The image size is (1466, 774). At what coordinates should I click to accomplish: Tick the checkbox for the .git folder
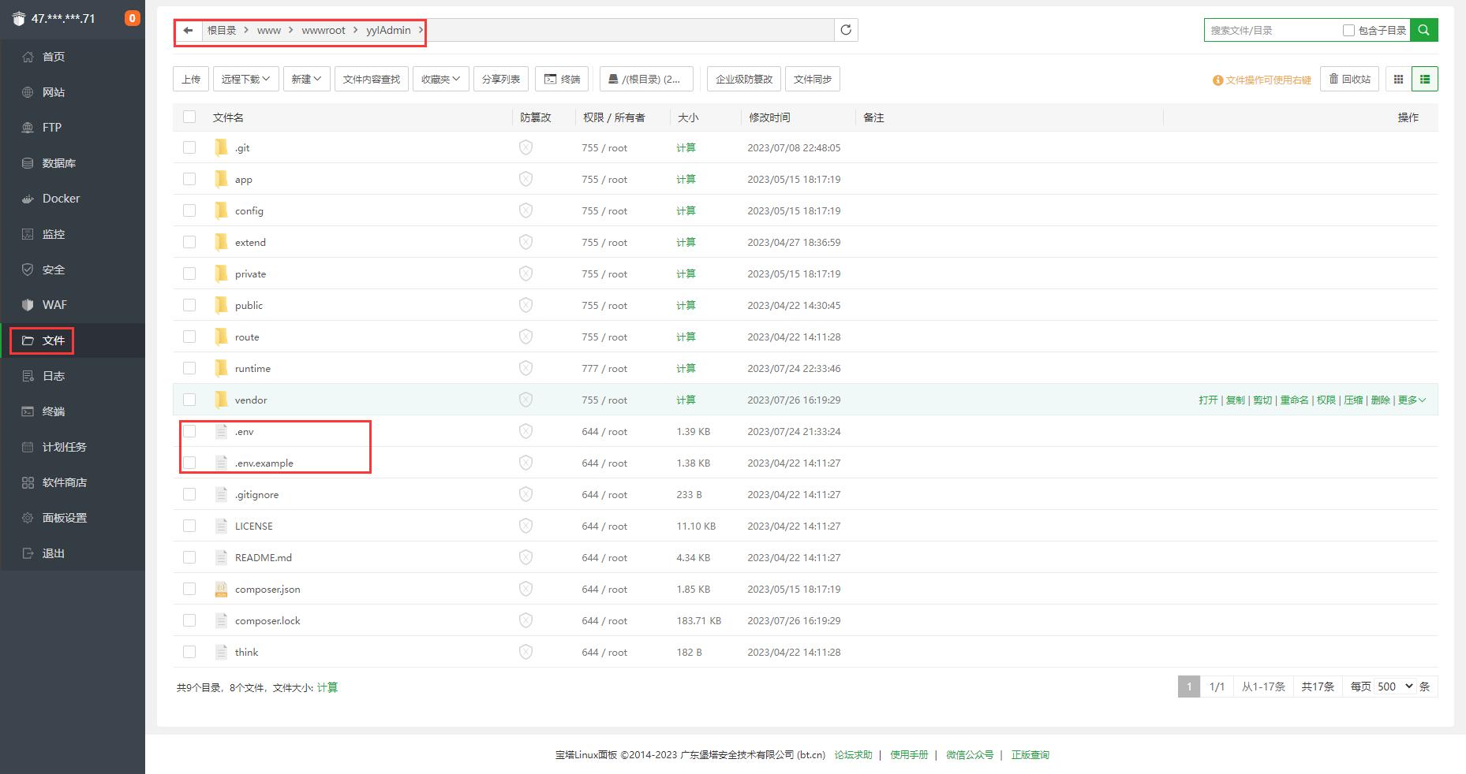tap(189, 147)
